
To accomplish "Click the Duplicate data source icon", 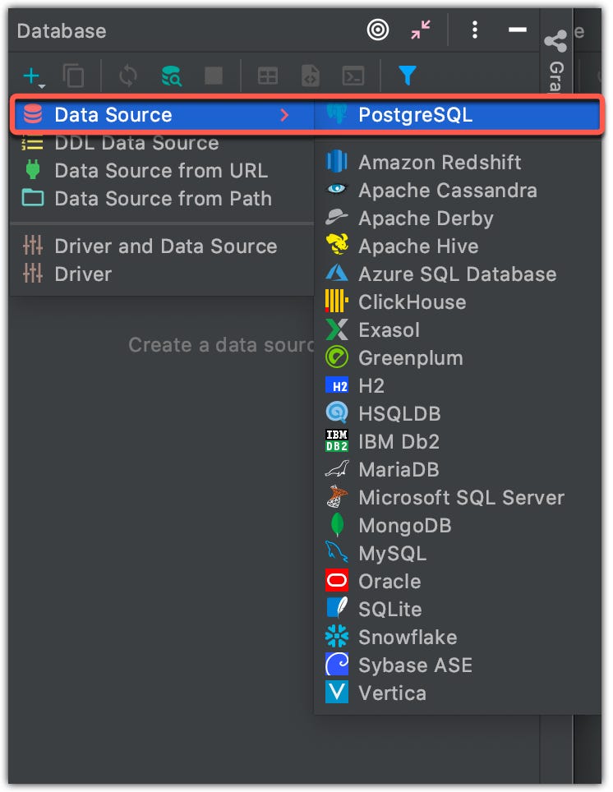I will coord(74,76).
